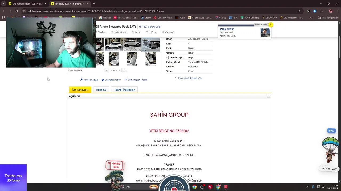Screen dimensions: 341x191
Task: Click Ekspertiz Yaptır link
Action: click(x=111, y=80)
